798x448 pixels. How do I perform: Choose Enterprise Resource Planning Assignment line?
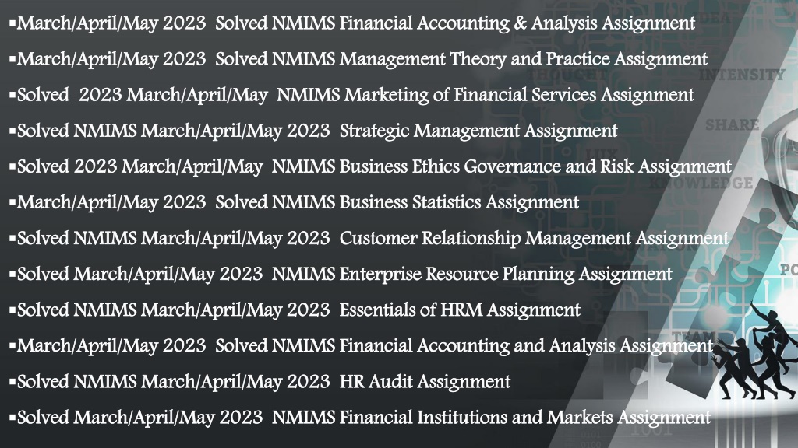click(341, 275)
